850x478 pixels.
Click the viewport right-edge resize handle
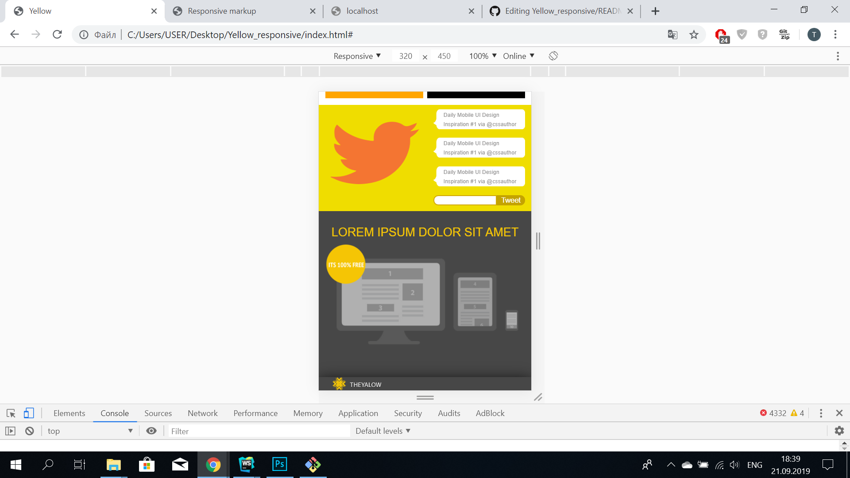(x=538, y=241)
